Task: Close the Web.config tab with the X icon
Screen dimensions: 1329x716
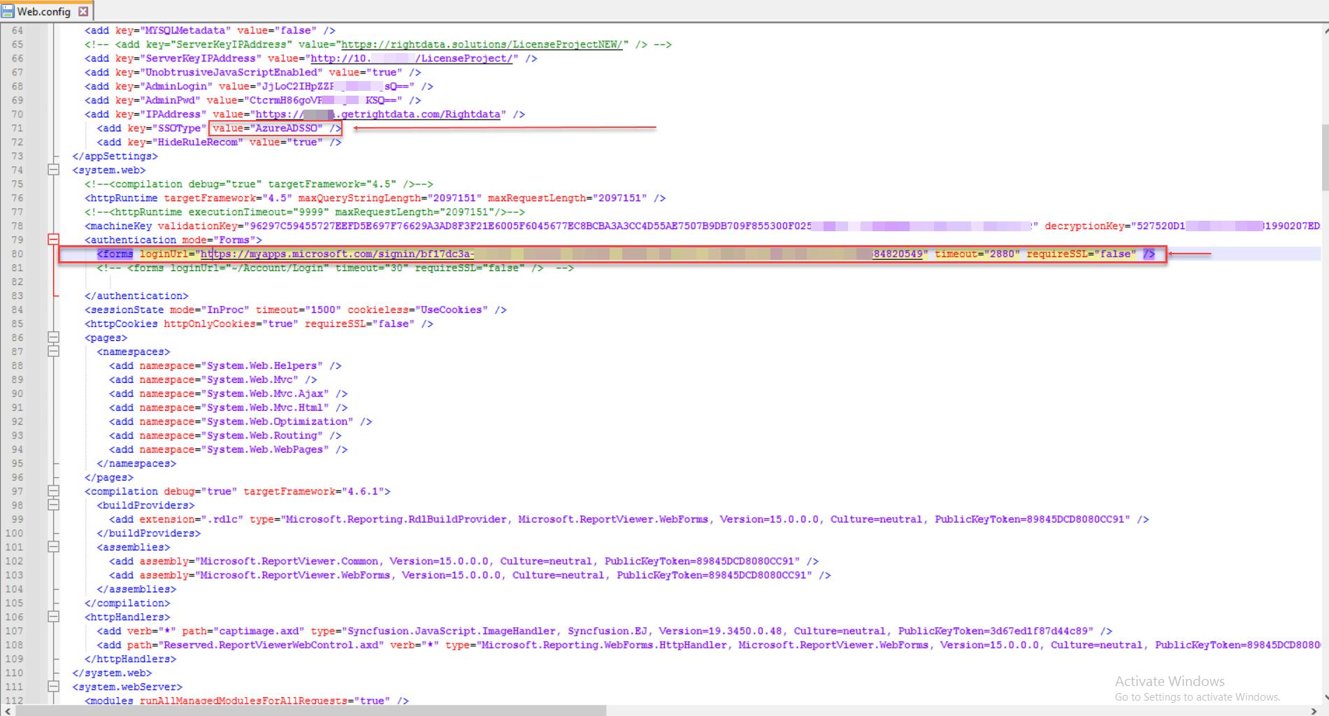Action: coord(83,11)
